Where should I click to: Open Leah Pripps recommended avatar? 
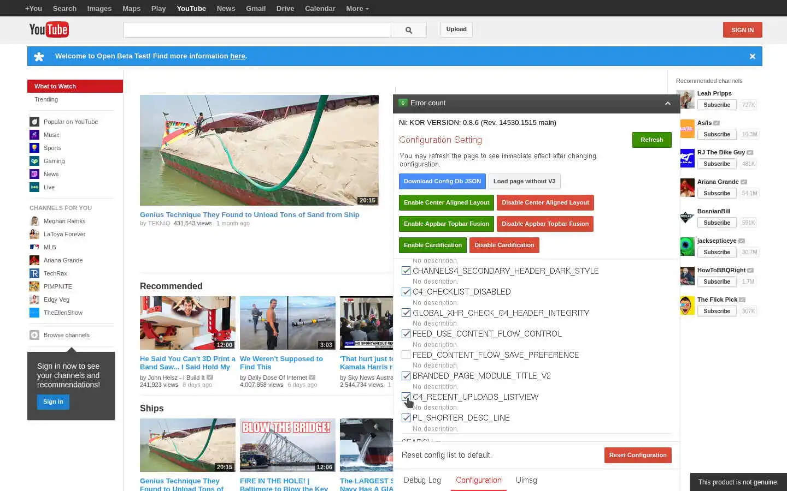pyautogui.click(x=687, y=99)
